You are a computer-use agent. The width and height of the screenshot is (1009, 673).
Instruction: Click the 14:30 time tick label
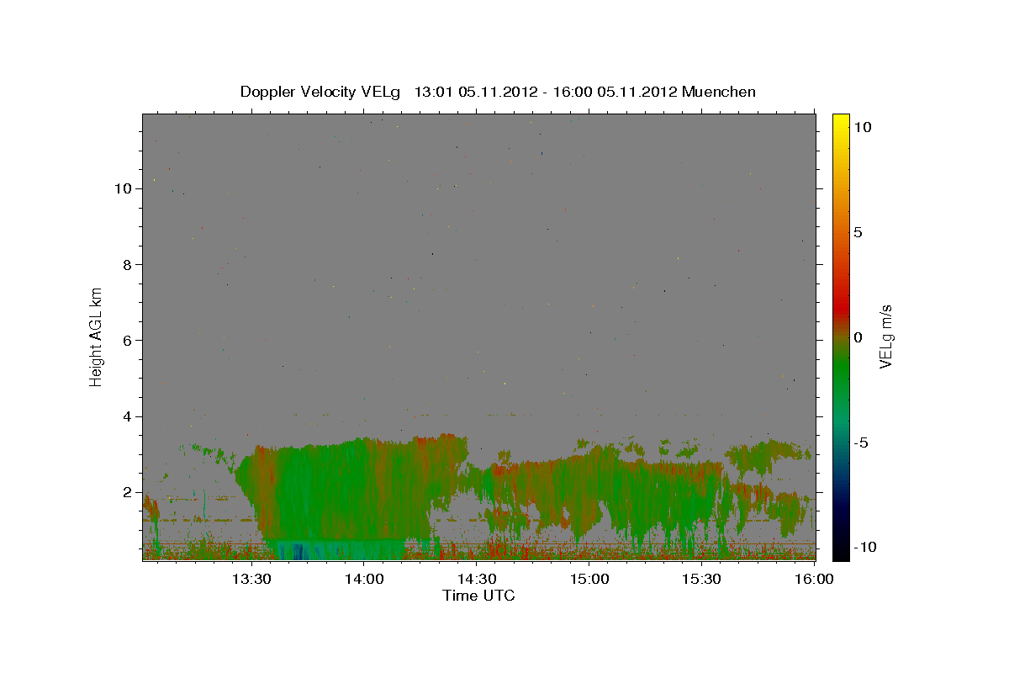click(x=478, y=579)
